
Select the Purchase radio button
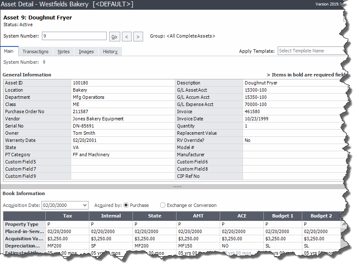point(126,205)
